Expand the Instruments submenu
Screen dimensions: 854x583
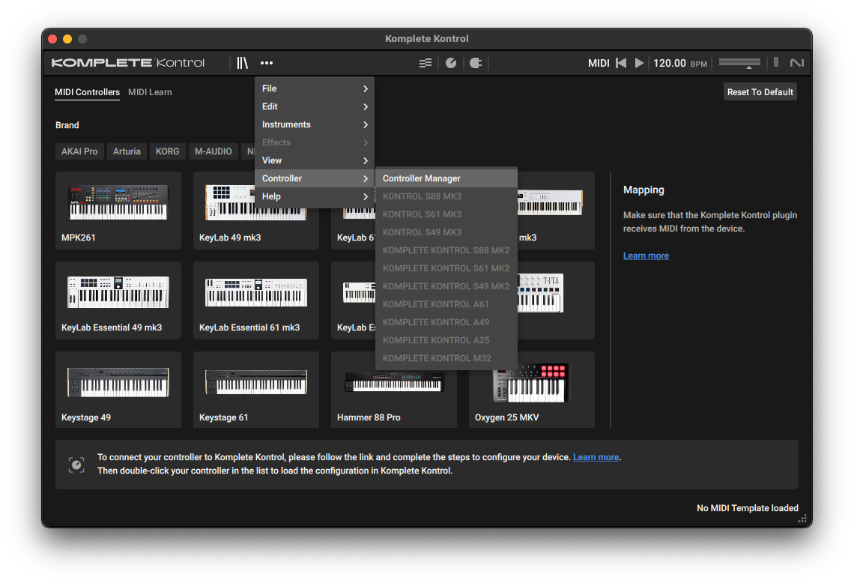[x=315, y=124]
